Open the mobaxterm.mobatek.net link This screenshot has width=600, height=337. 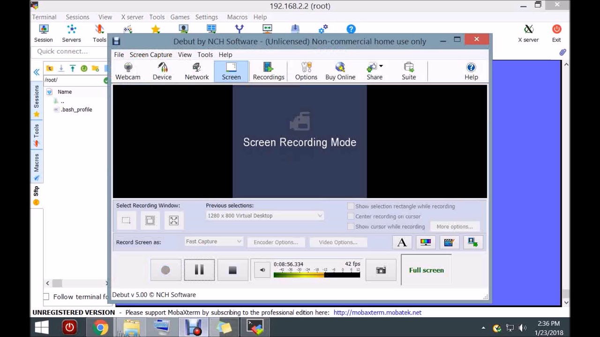pyautogui.click(x=377, y=312)
